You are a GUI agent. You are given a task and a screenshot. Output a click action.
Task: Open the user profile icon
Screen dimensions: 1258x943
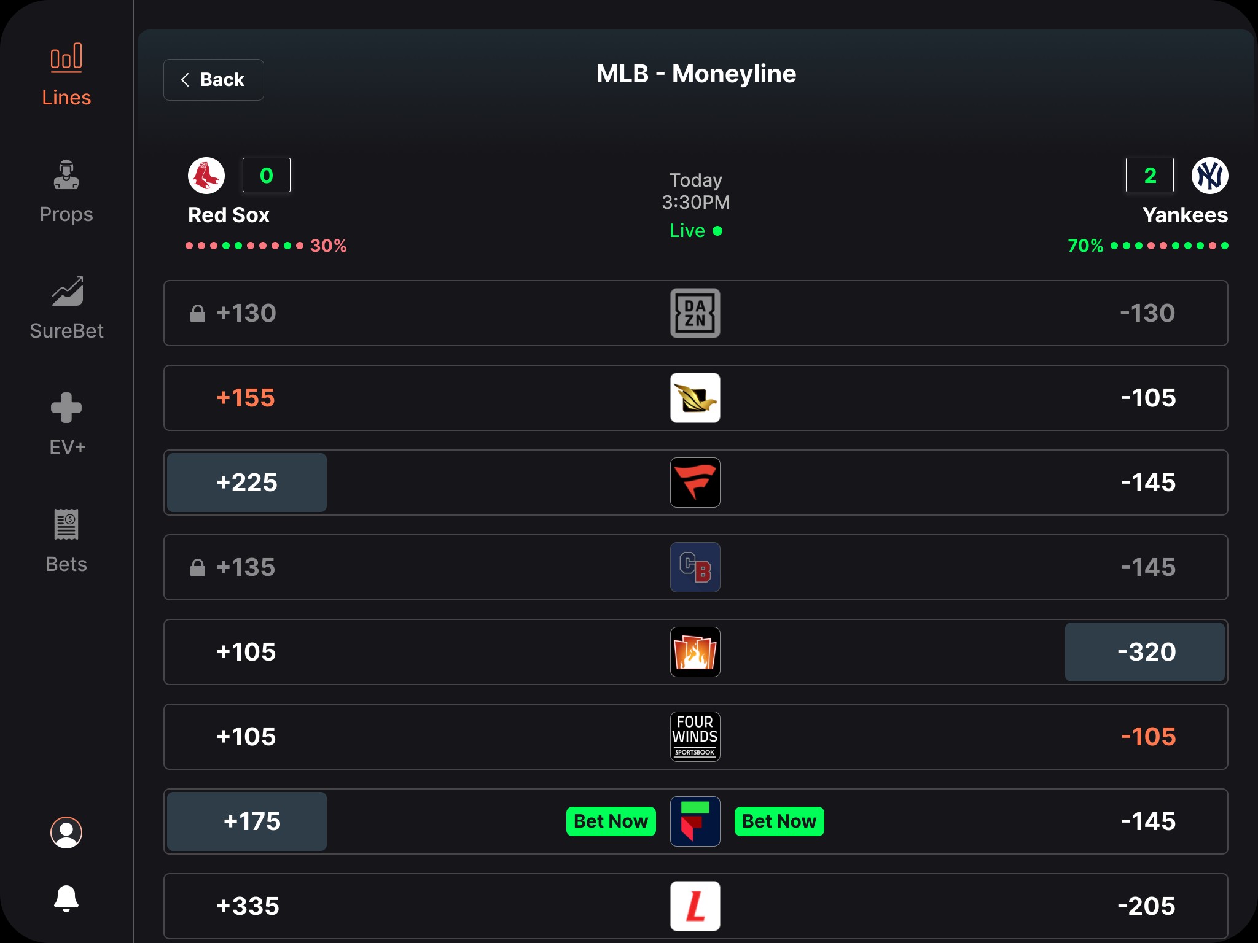click(x=66, y=832)
